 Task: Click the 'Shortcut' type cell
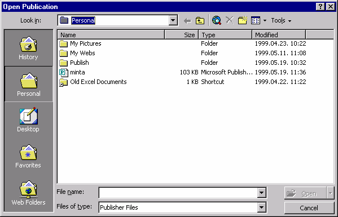coord(213,82)
